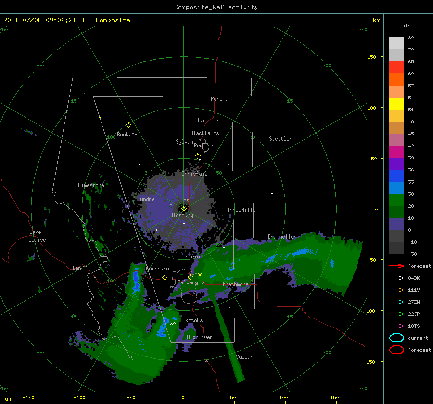This screenshot has height=404, width=433.
Task: Click the cyan current ellipse icon
Action: click(396, 338)
